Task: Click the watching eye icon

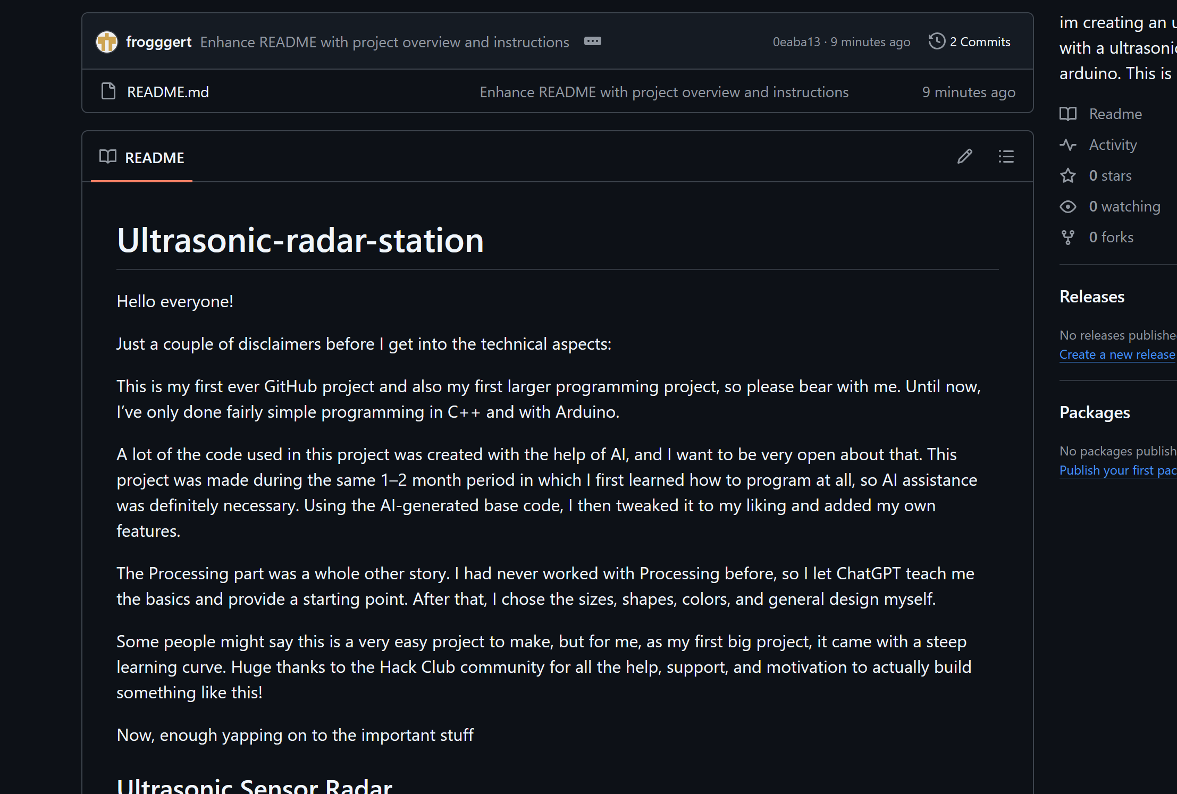Action: 1068,206
